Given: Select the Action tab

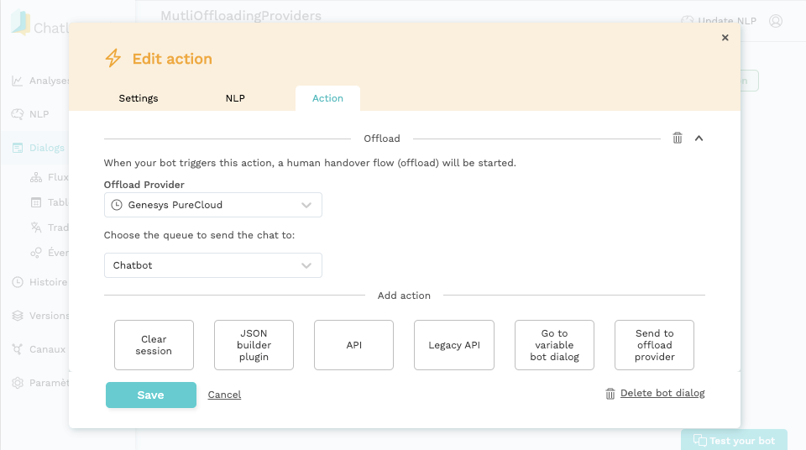Looking at the screenshot, I should click(x=327, y=98).
